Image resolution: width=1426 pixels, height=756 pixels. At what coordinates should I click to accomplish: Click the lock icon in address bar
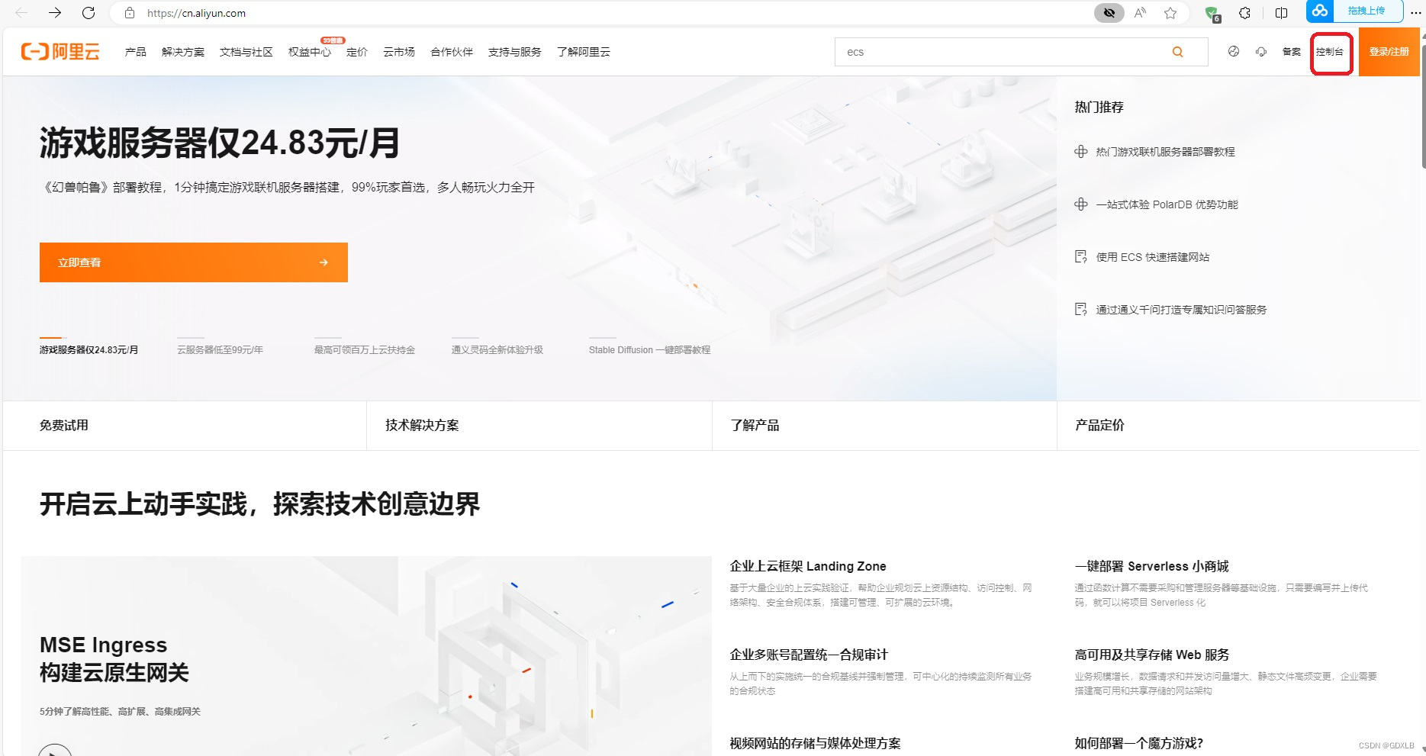pyautogui.click(x=130, y=13)
